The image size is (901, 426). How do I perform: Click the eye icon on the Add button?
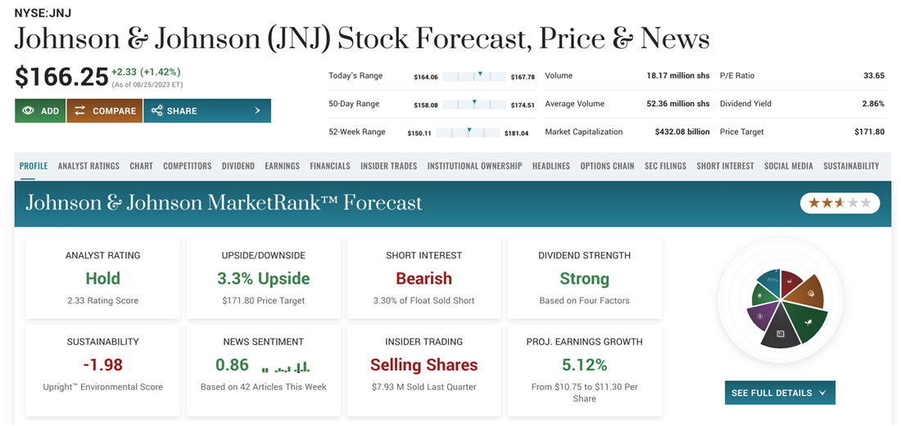(28, 111)
